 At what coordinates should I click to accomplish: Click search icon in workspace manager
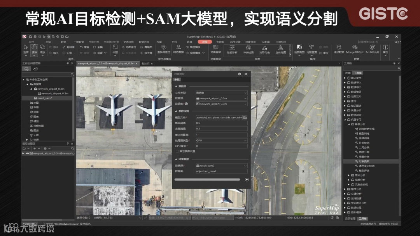point(72,74)
